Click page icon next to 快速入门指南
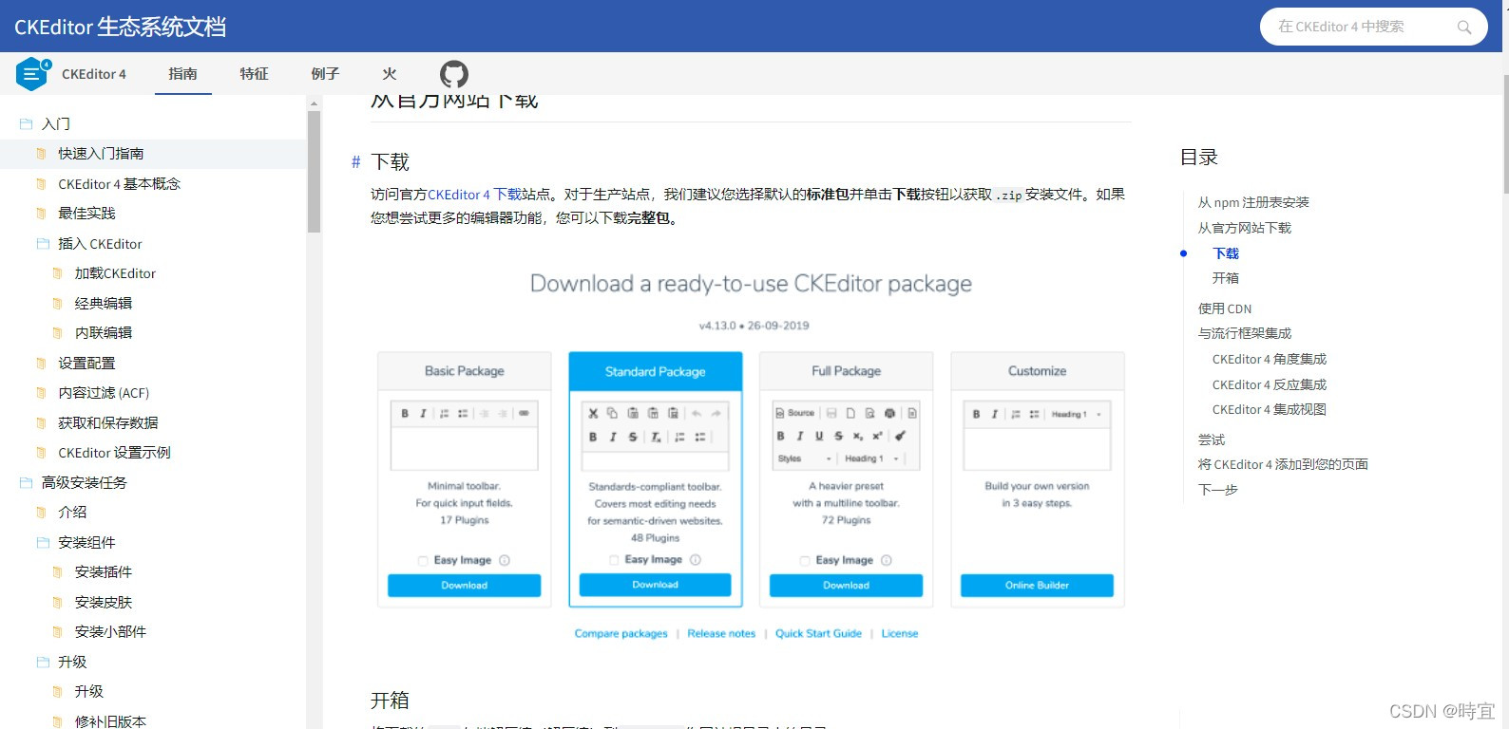Viewport: 1509px width, 729px height. (41, 154)
